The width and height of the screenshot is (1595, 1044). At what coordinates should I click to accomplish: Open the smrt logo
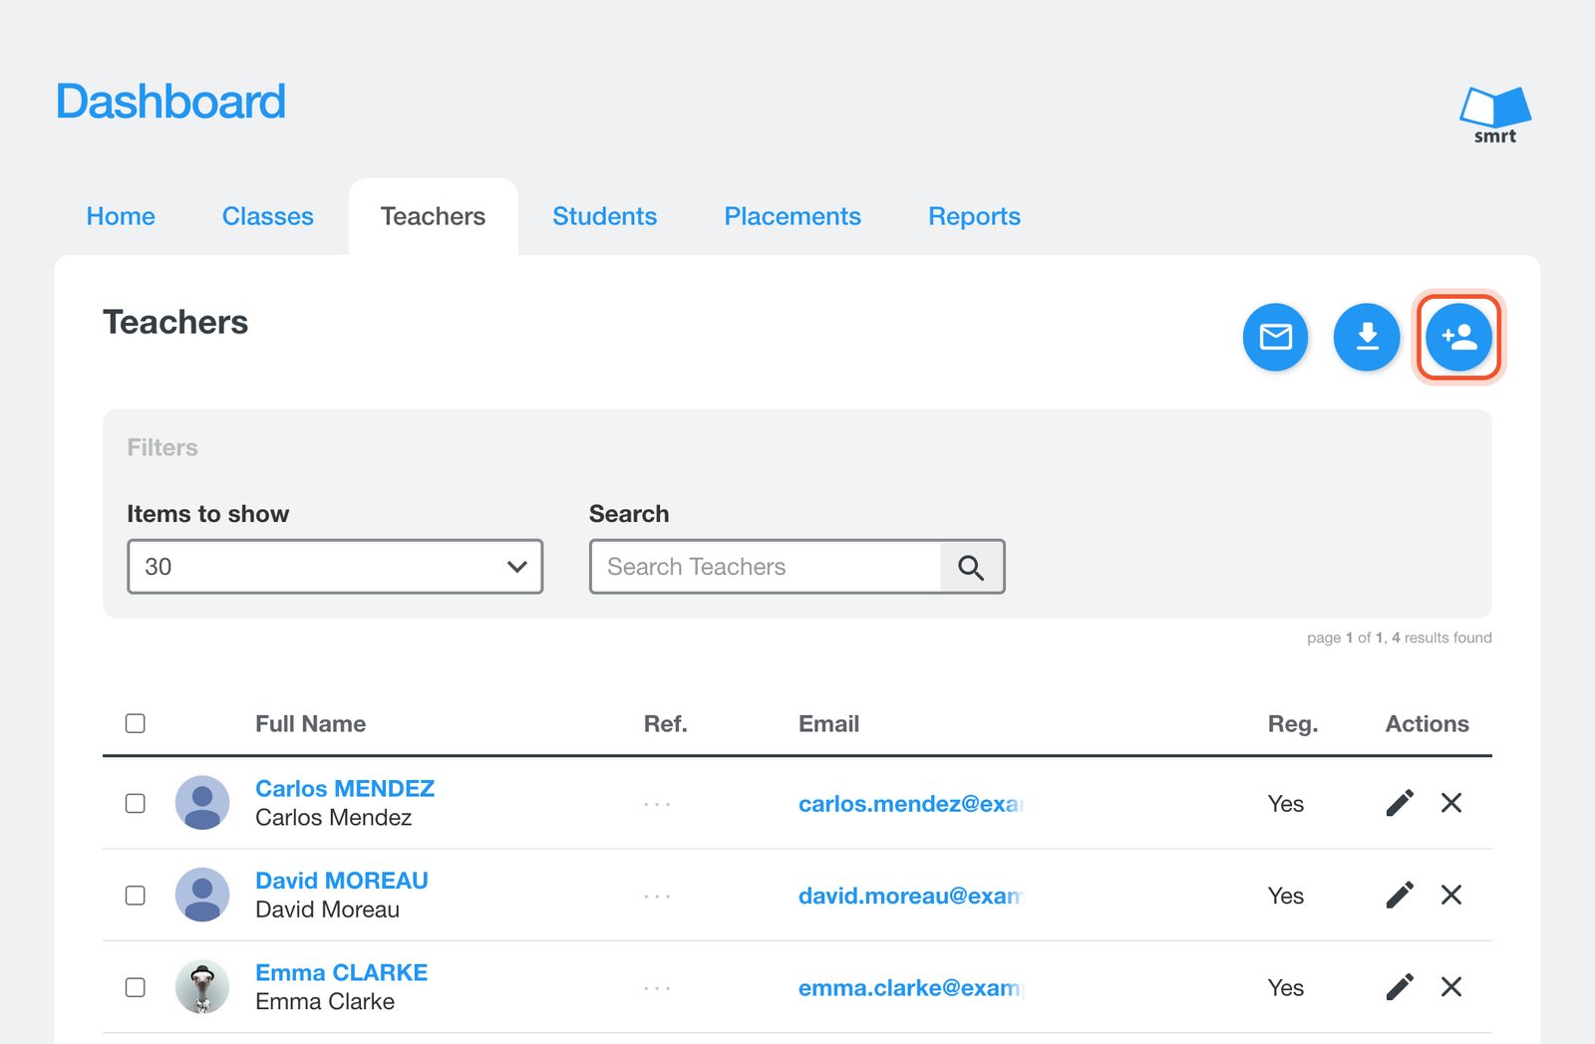[x=1495, y=116]
